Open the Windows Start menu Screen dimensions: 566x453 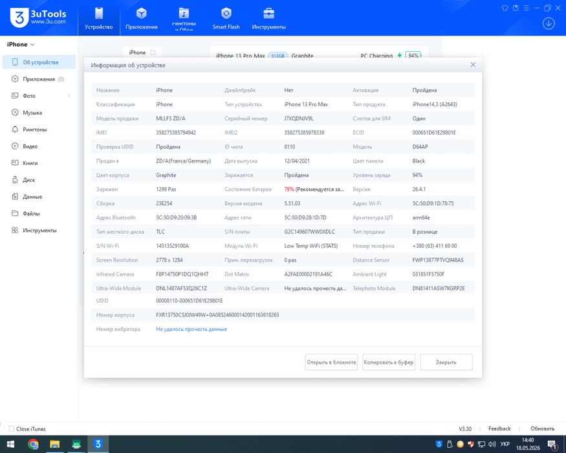coord(10,444)
